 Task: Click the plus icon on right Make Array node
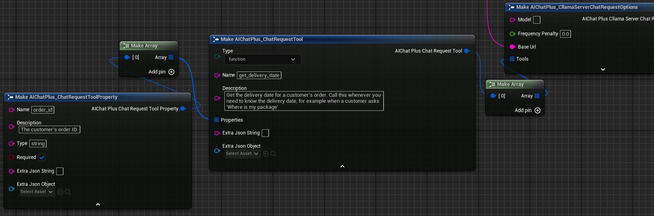point(538,110)
